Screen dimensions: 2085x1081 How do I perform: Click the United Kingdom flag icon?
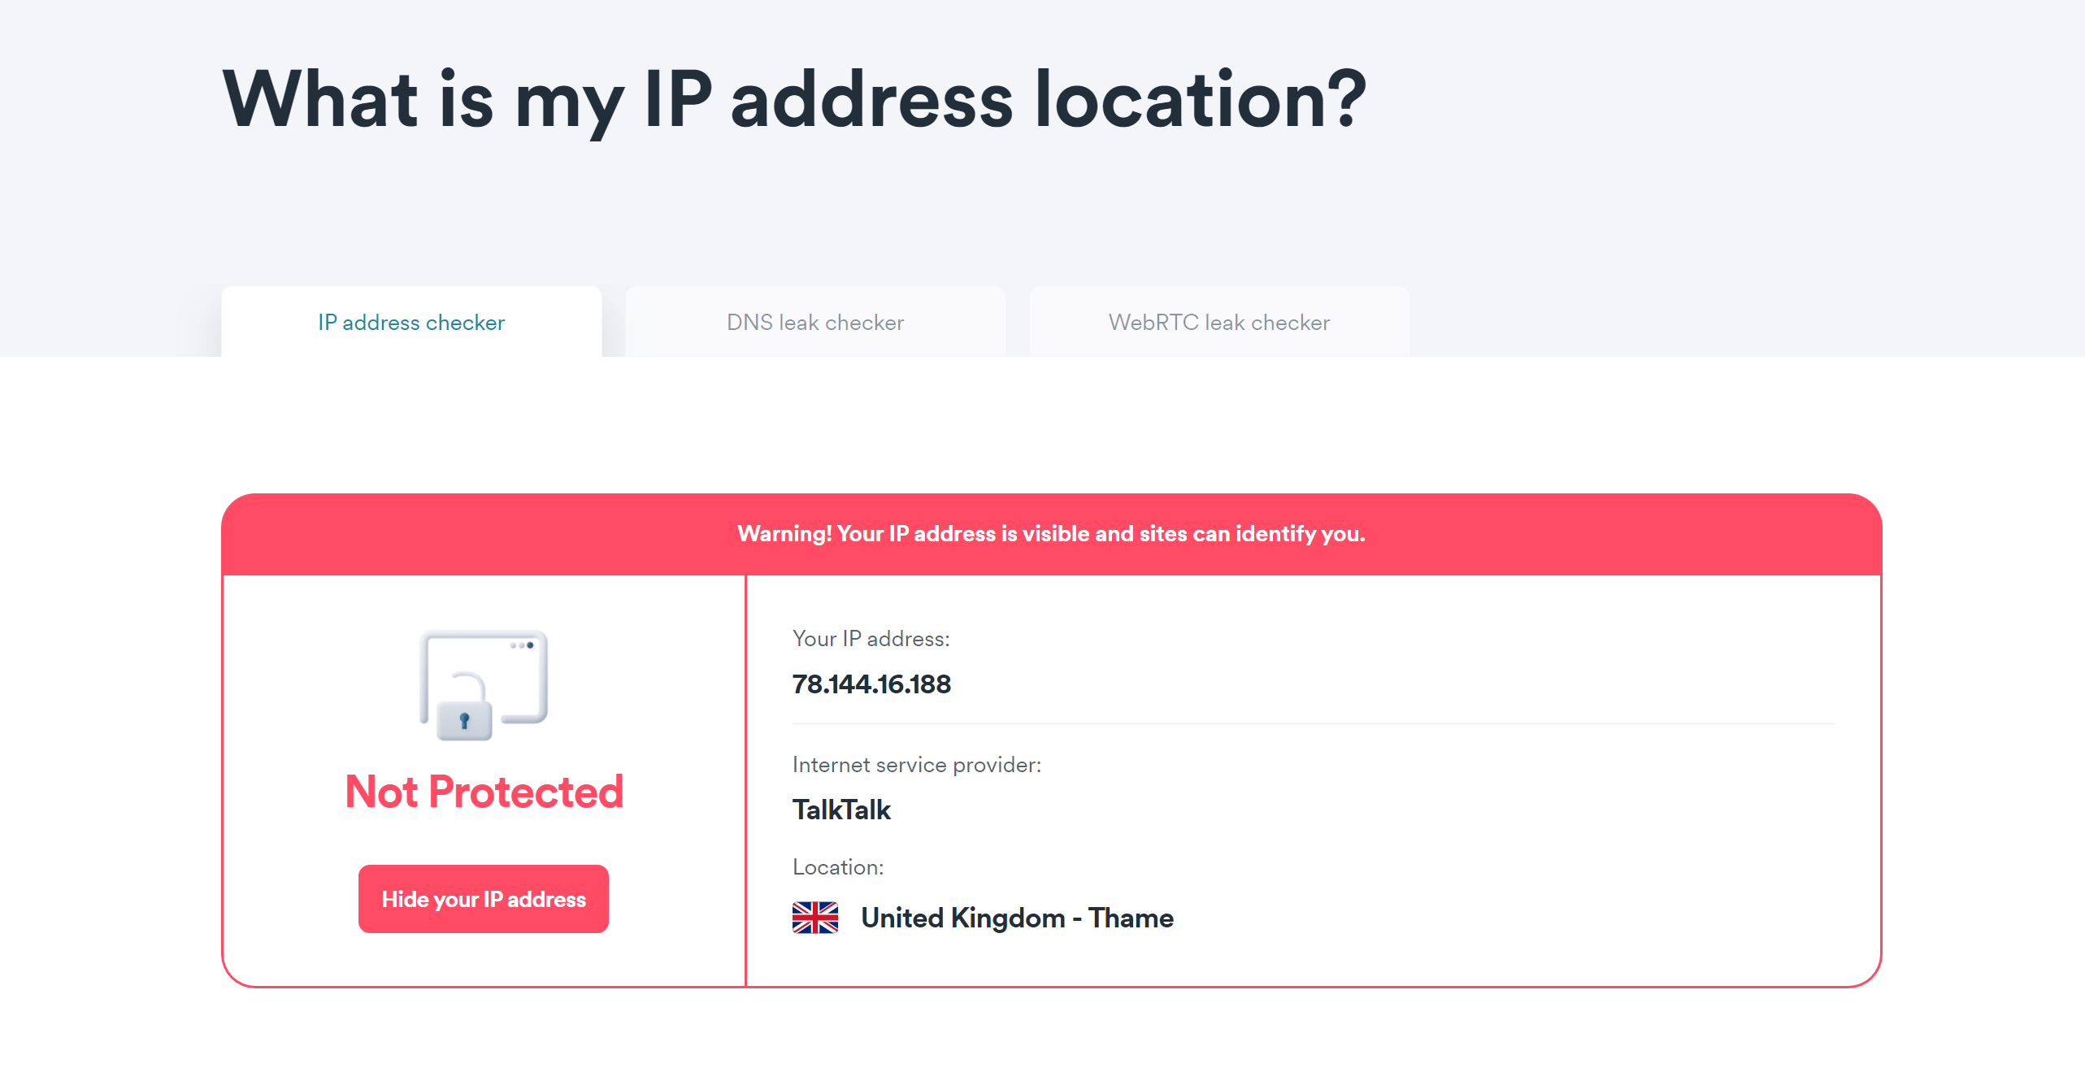point(815,918)
